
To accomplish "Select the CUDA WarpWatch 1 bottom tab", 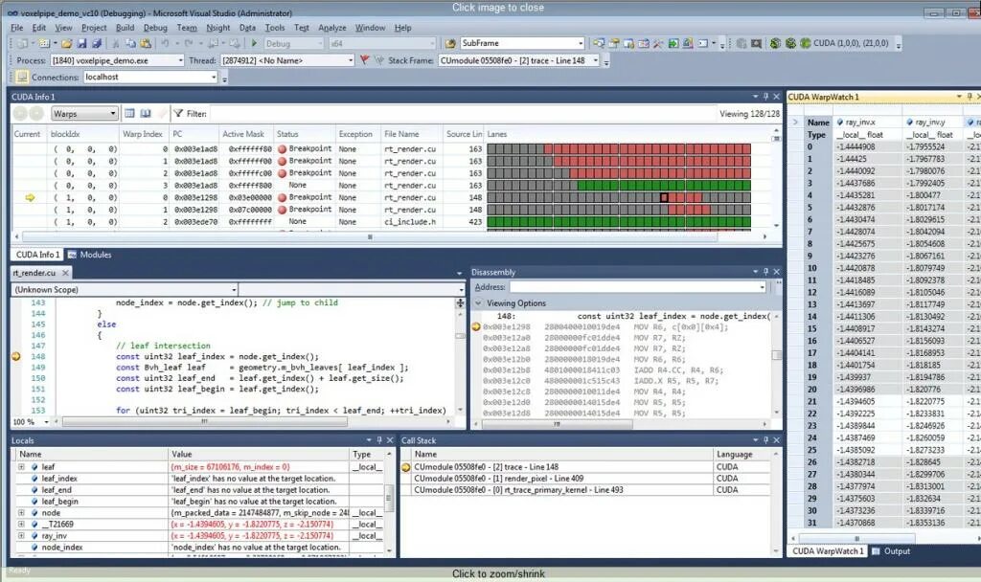I will (827, 551).
